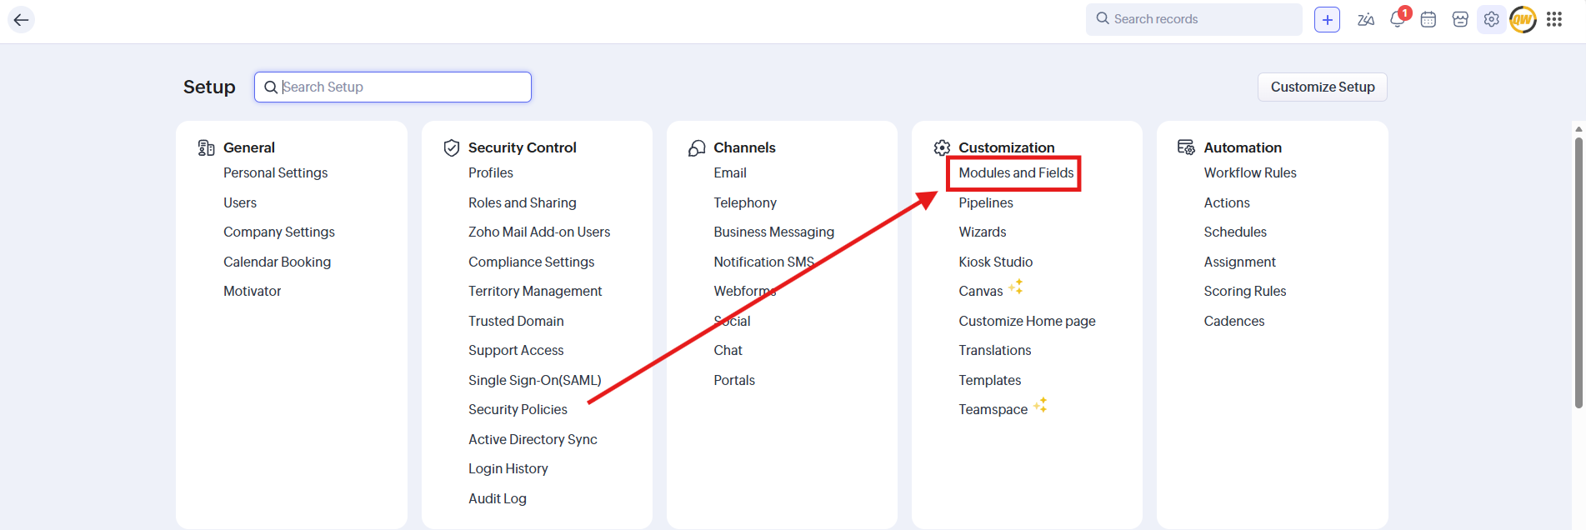The image size is (1586, 530).
Task: Click the General section icon
Action: point(206,147)
